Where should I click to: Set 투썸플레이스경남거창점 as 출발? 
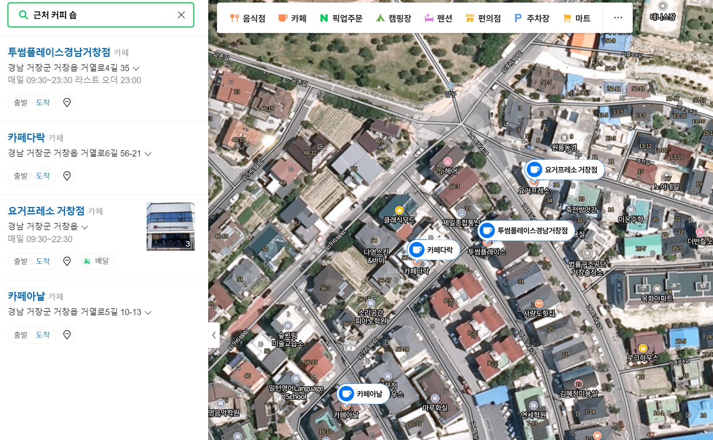(21, 103)
